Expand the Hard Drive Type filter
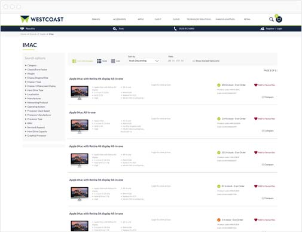This screenshot has width=302, height=232. tap(35, 90)
